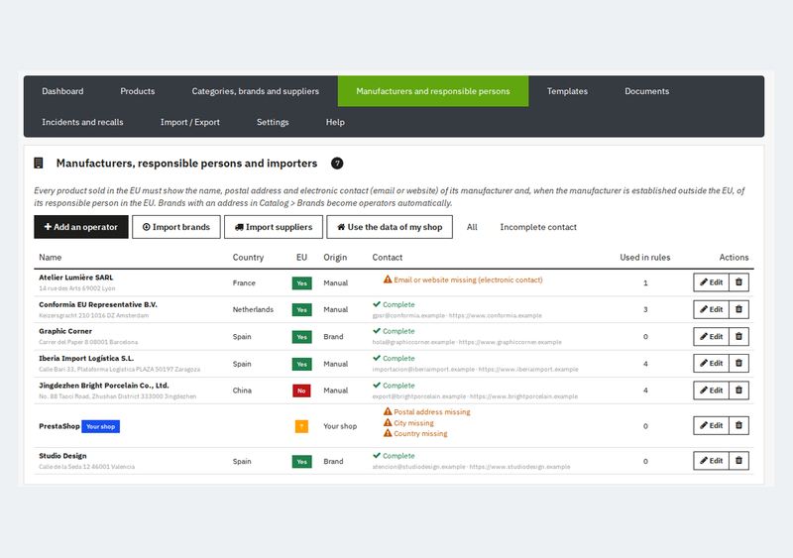Click trash icon for Studio Design
793x558 pixels.
coord(738,461)
